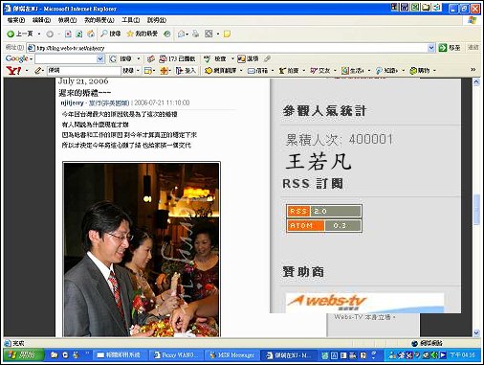484x365 pixels.
Task: Open the Search magnifier toolbar button
Action: point(111,34)
